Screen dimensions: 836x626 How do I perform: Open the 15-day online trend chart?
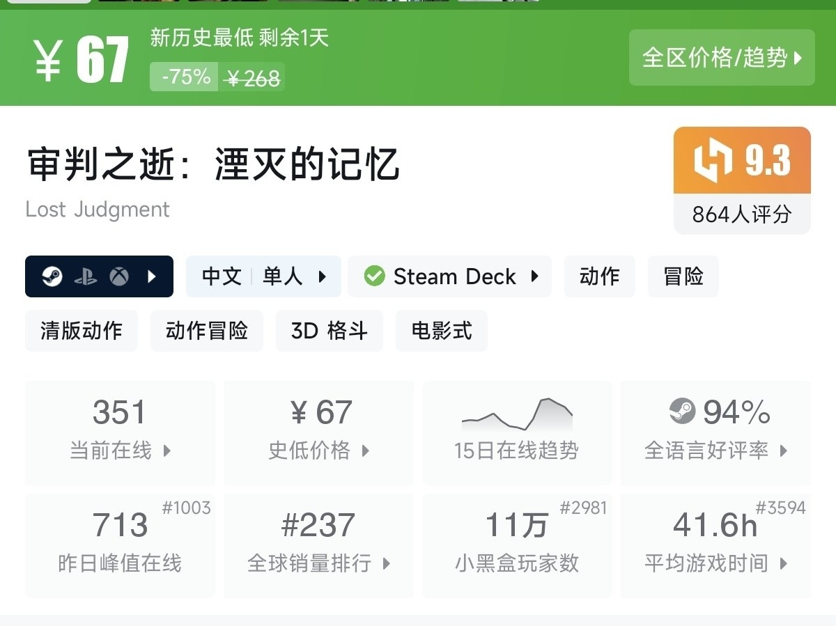(x=517, y=432)
